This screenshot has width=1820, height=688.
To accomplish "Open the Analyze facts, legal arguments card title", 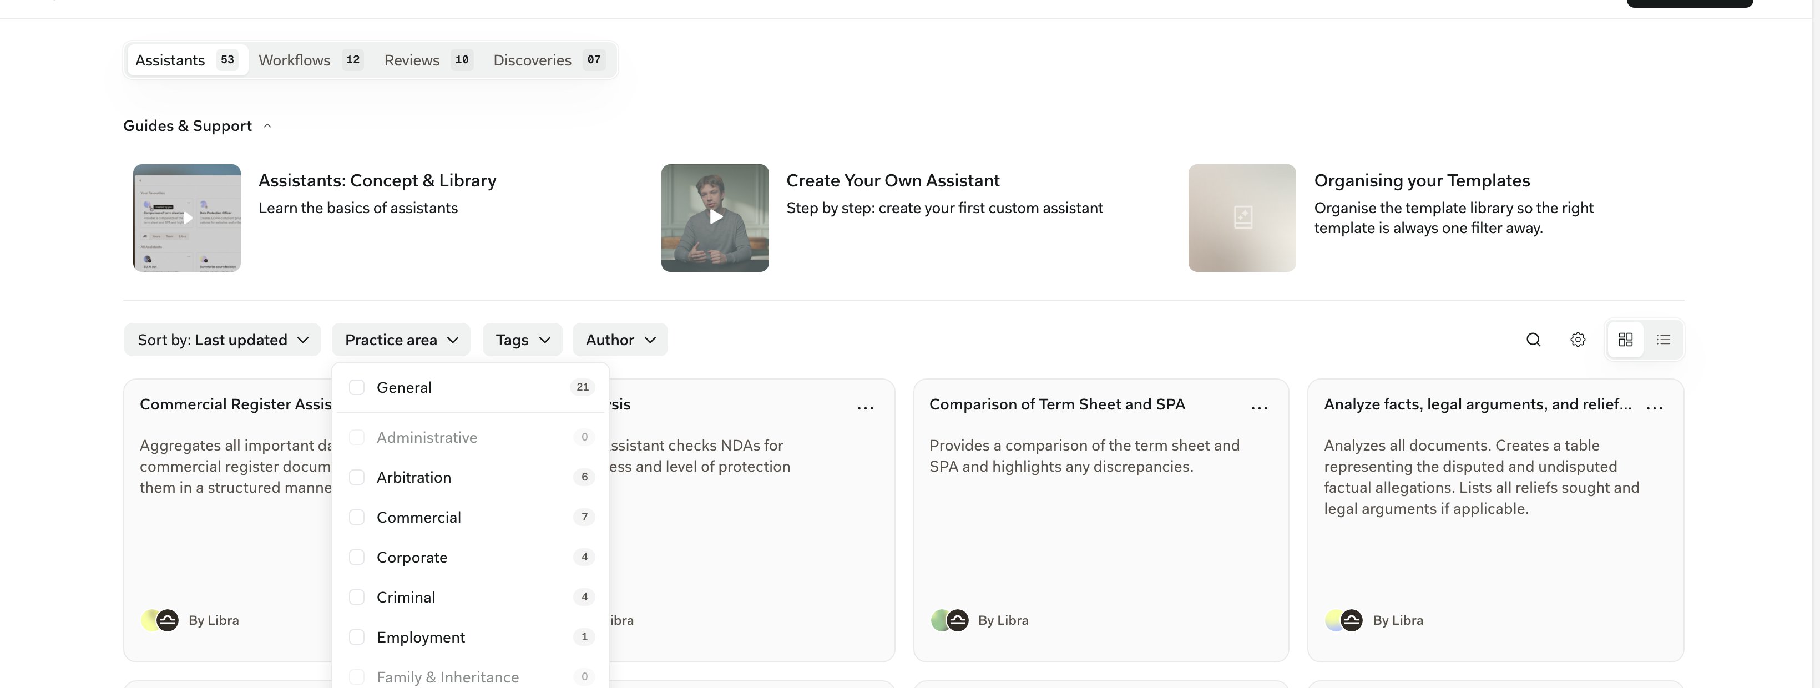I will [x=1477, y=404].
